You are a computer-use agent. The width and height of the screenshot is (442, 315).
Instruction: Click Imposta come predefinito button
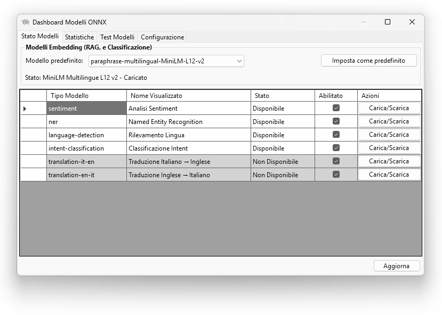368,61
